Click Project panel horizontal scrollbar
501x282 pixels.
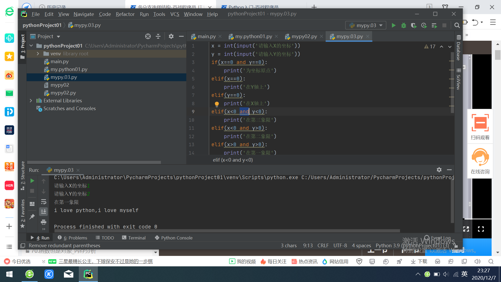coord(94,162)
